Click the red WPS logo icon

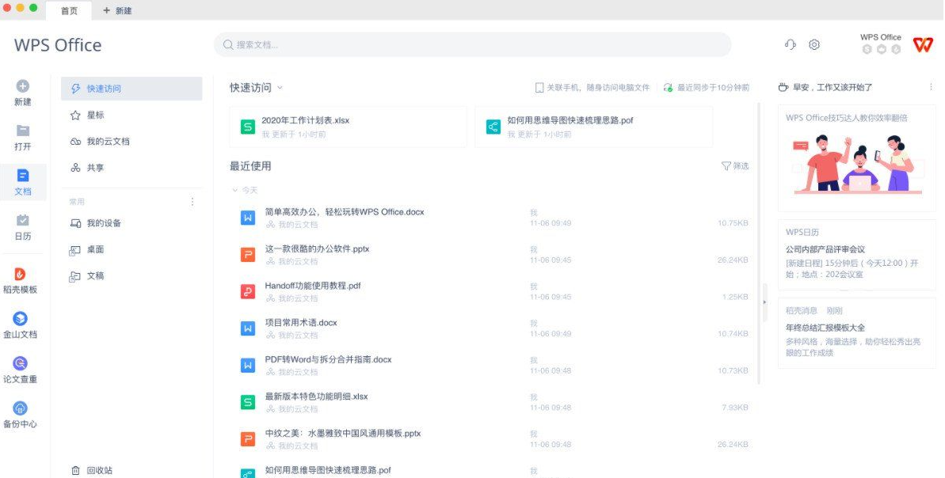pos(923,44)
